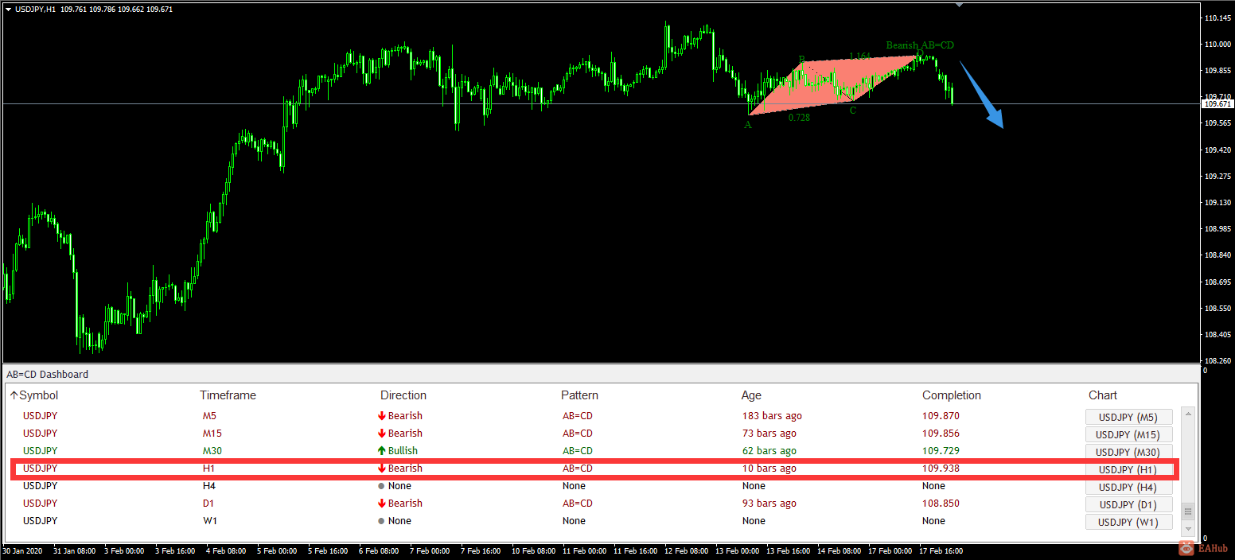Click the green bullish arrow in M30 row
This screenshot has width=1235, height=560.
point(382,451)
